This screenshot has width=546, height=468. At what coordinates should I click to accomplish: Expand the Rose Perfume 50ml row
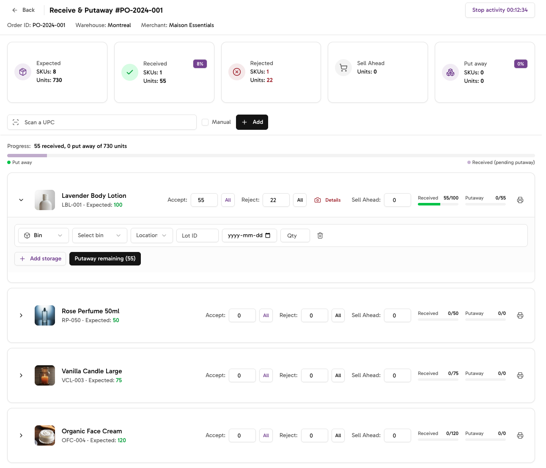coord(21,315)
